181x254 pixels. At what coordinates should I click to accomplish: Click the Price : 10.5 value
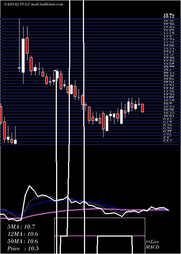[23, 249]
